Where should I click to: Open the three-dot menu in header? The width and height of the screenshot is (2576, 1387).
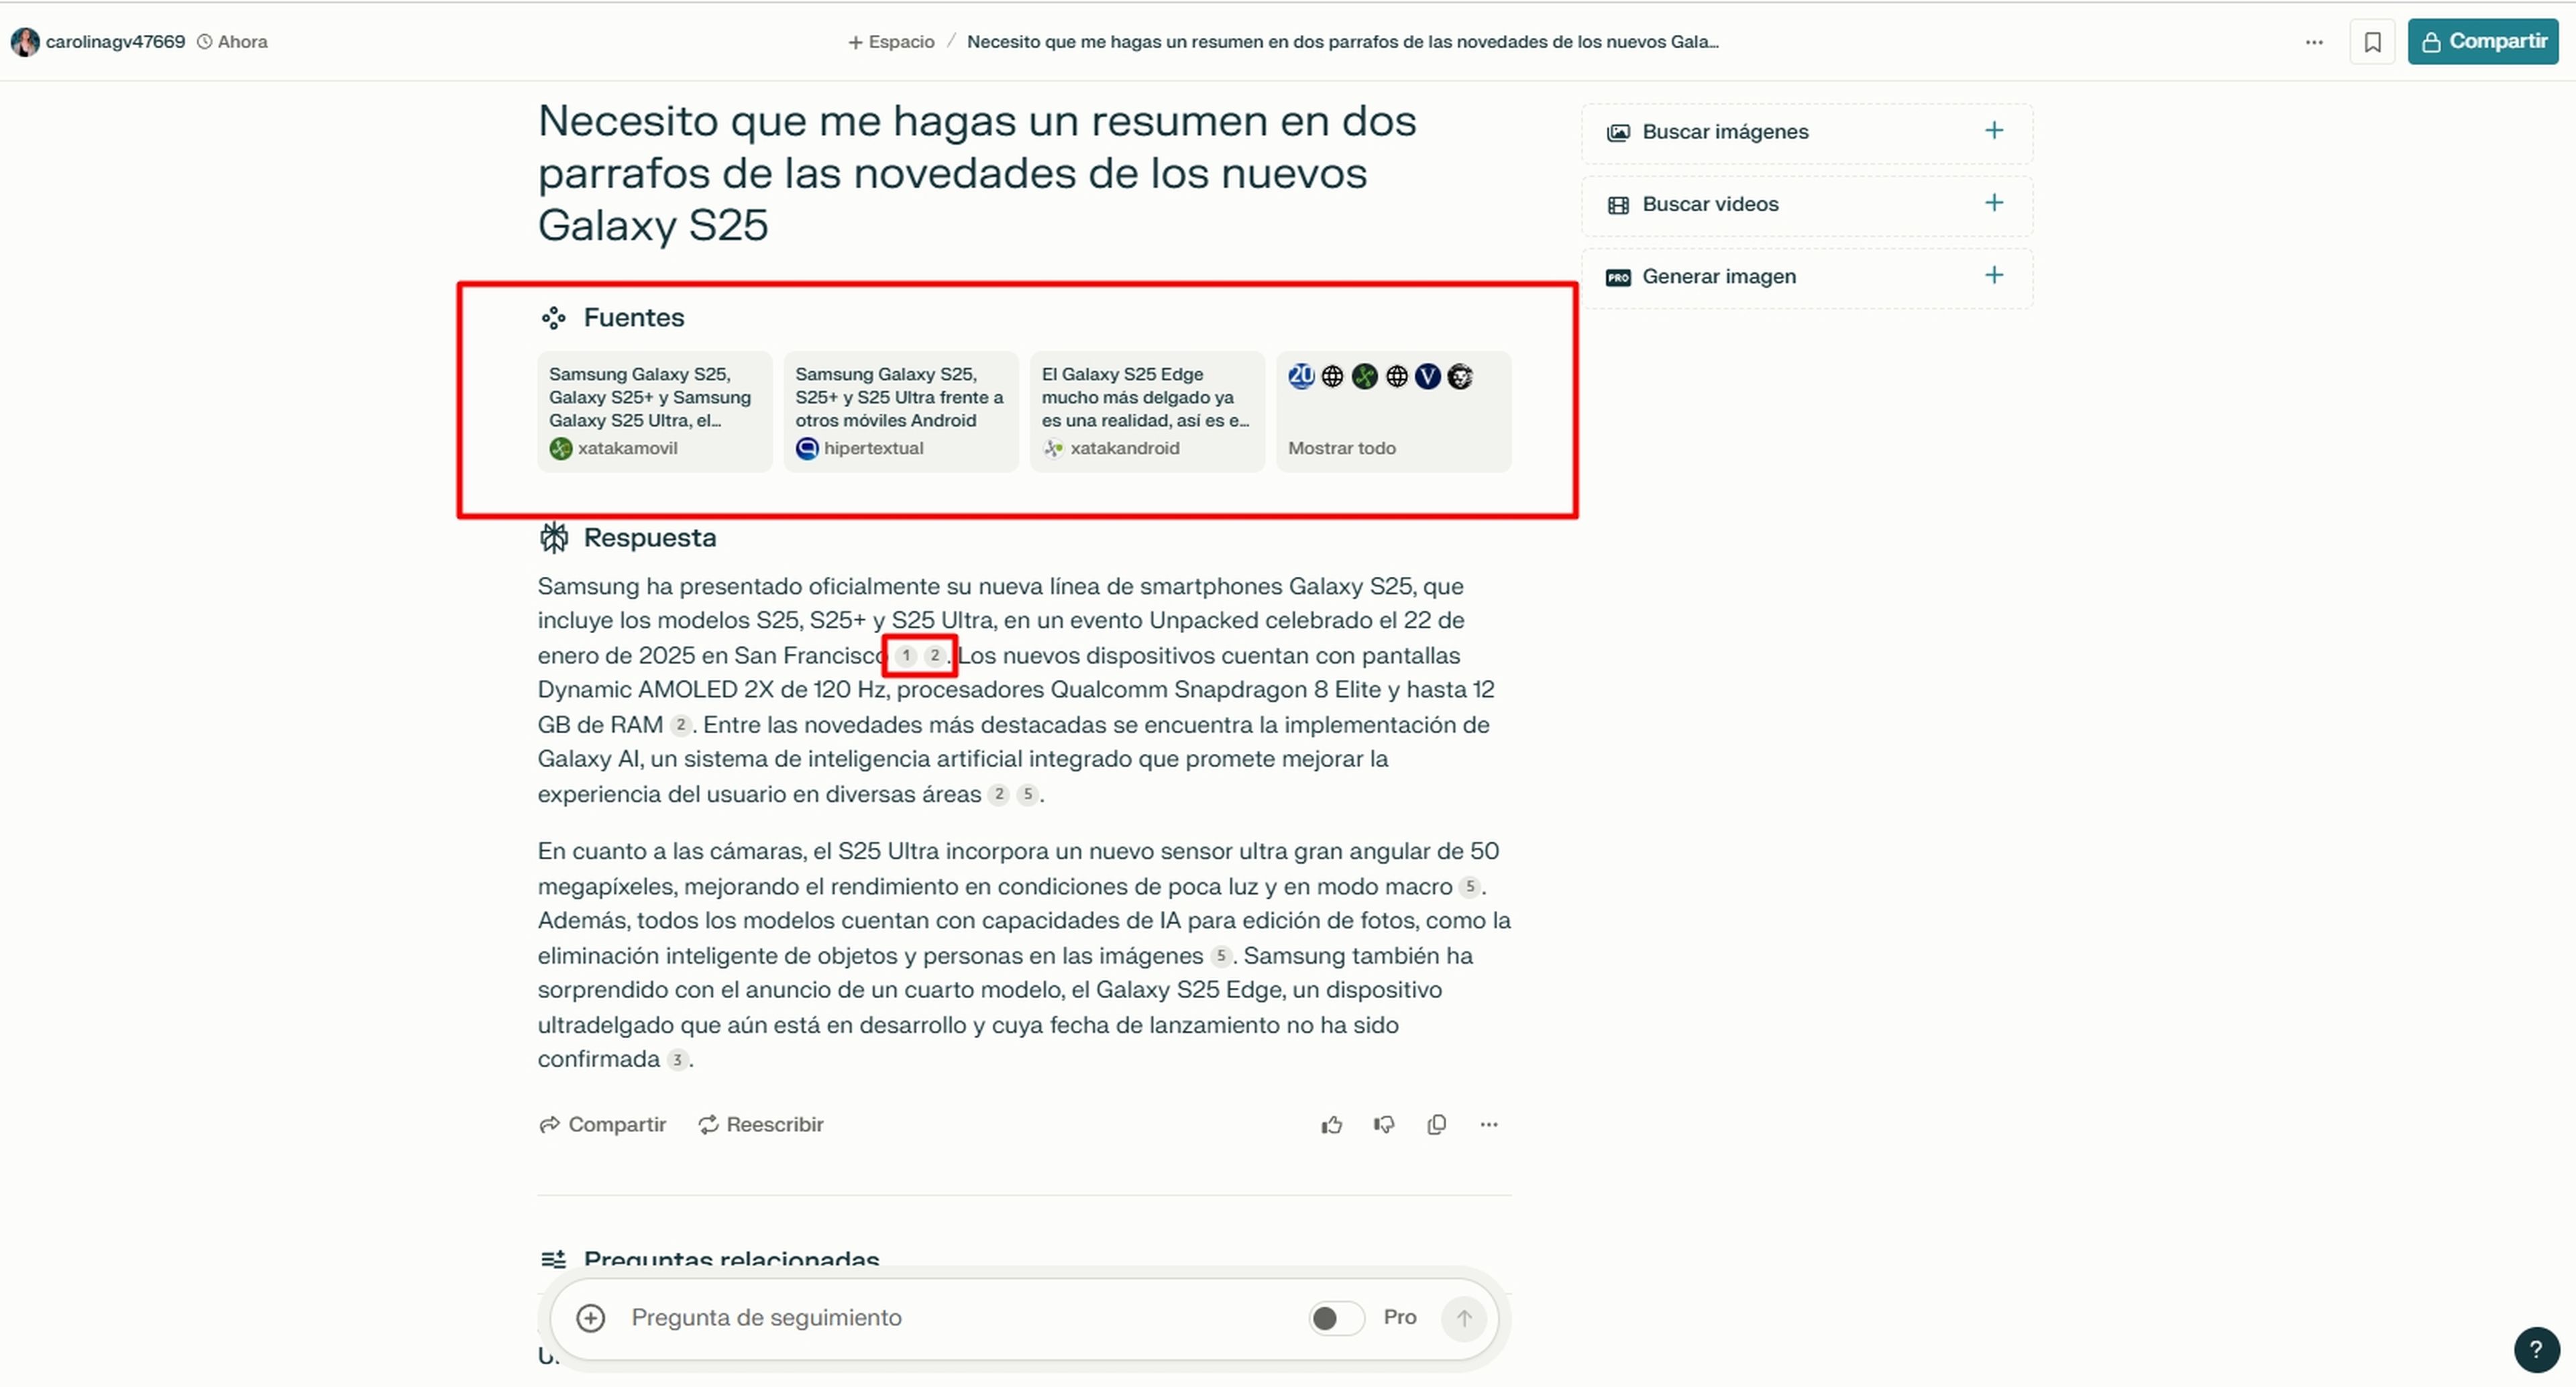pos(2314,42)
